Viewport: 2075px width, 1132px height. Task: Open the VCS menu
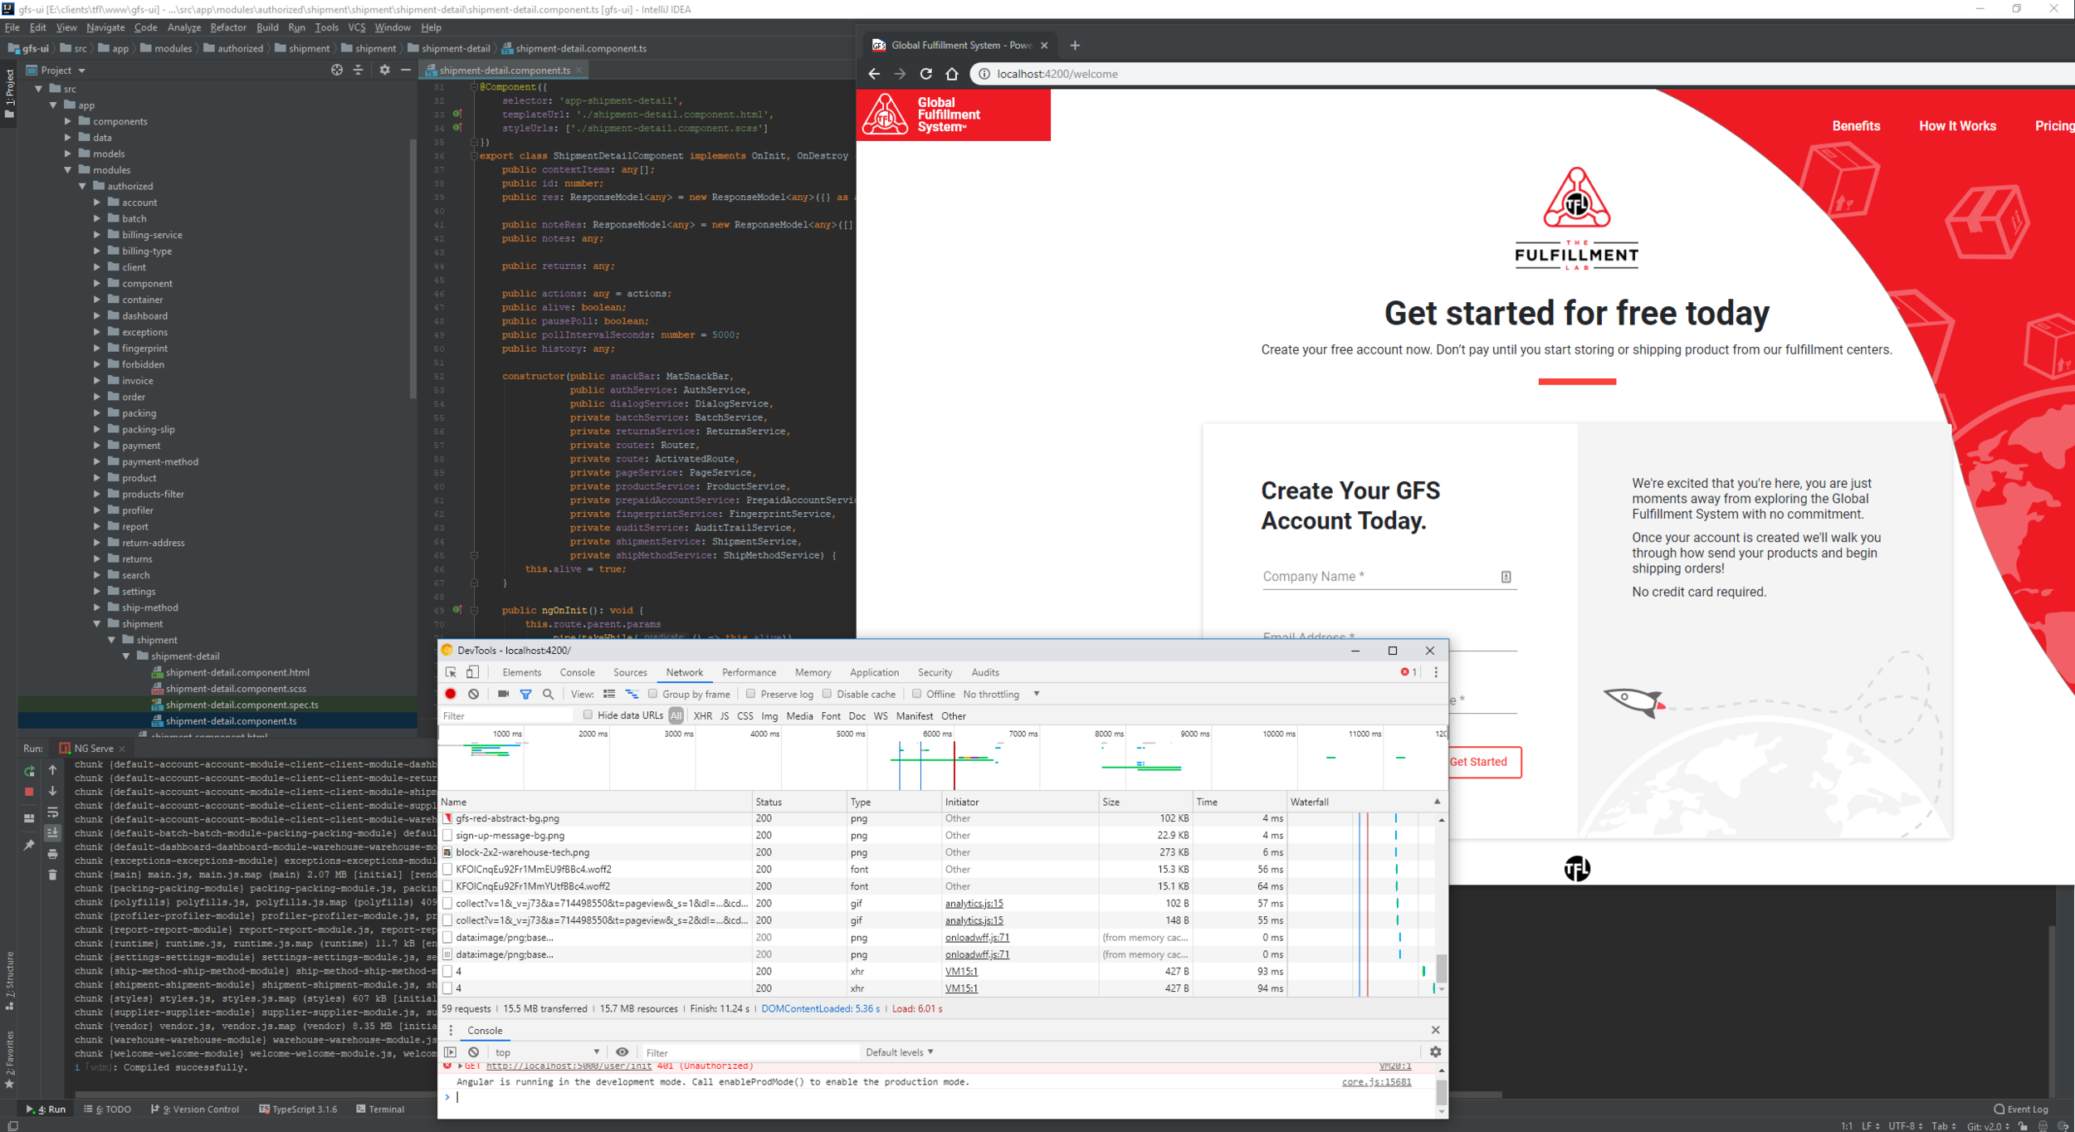357,27
